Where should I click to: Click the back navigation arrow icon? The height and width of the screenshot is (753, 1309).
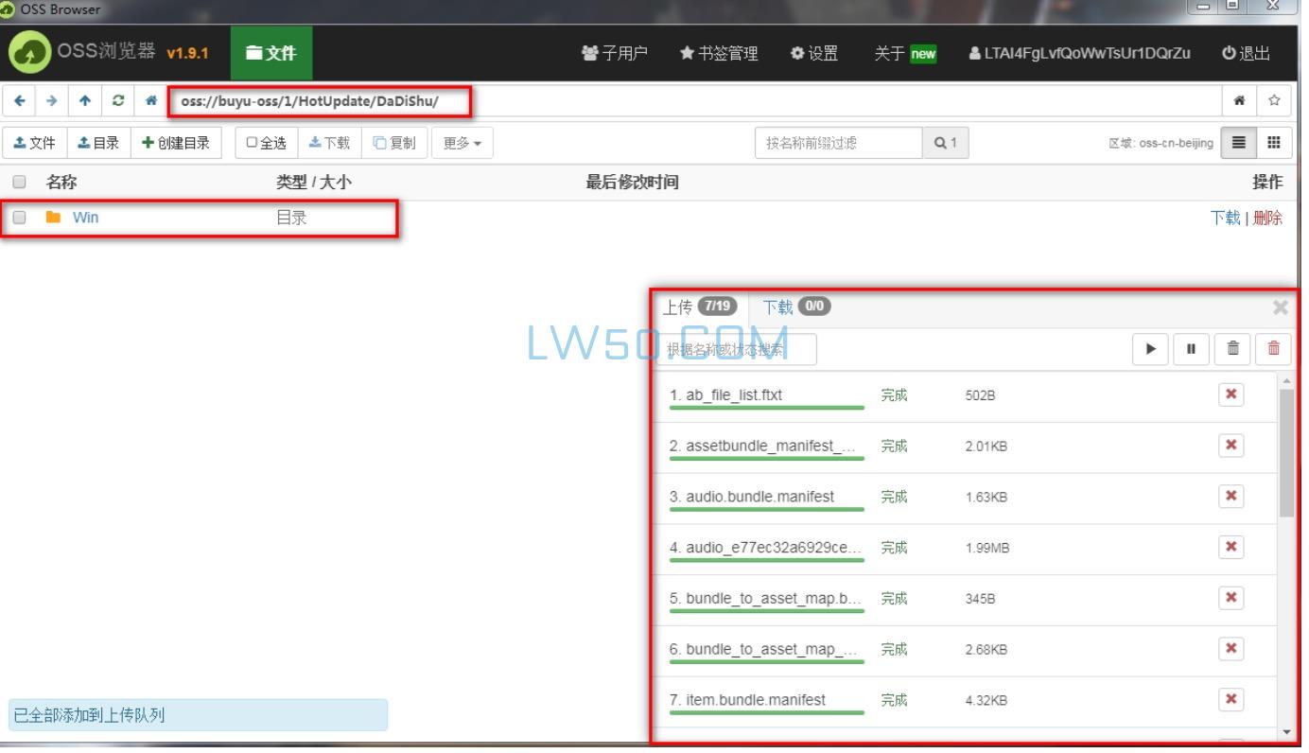pos(20,100)
